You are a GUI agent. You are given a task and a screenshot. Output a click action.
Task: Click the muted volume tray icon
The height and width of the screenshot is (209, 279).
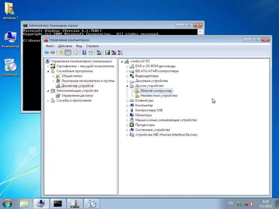(x=252, y=204)
